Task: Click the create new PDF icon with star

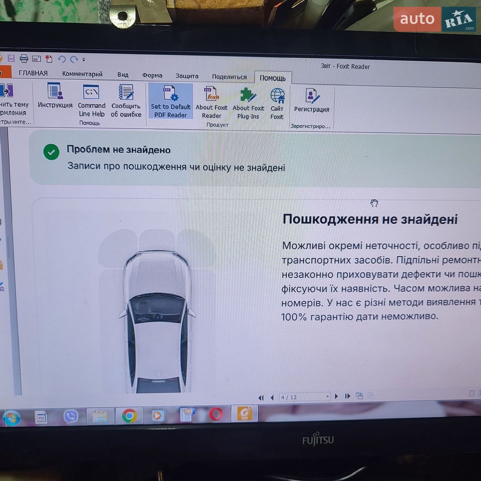Action: (49, 59)
